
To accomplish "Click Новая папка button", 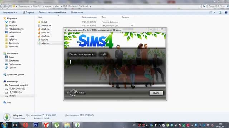I will click(77, 12).
